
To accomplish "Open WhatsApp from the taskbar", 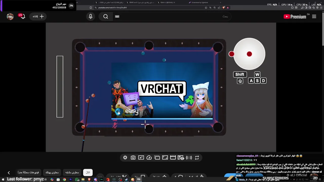I will pos(77,179).
